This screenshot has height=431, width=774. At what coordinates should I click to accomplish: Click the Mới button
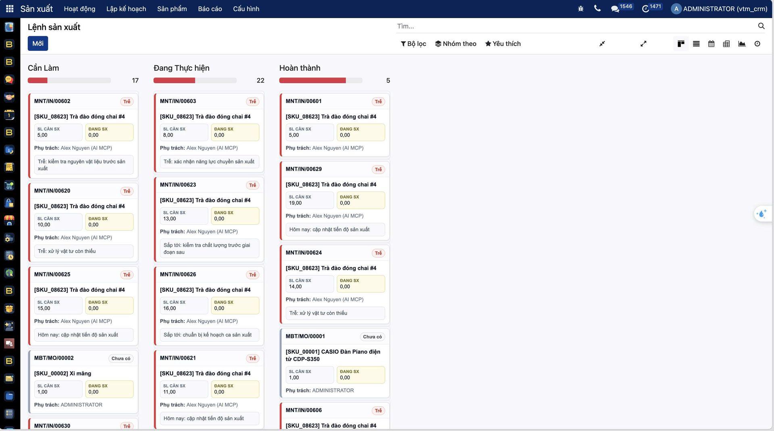pyautogui.click(x=38, y=44)
